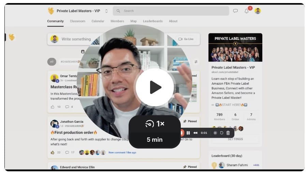Image resolution: width=307 pixels, height=173 pixels.
Task: Stop recording with the red button
Action: click(182, 133)
